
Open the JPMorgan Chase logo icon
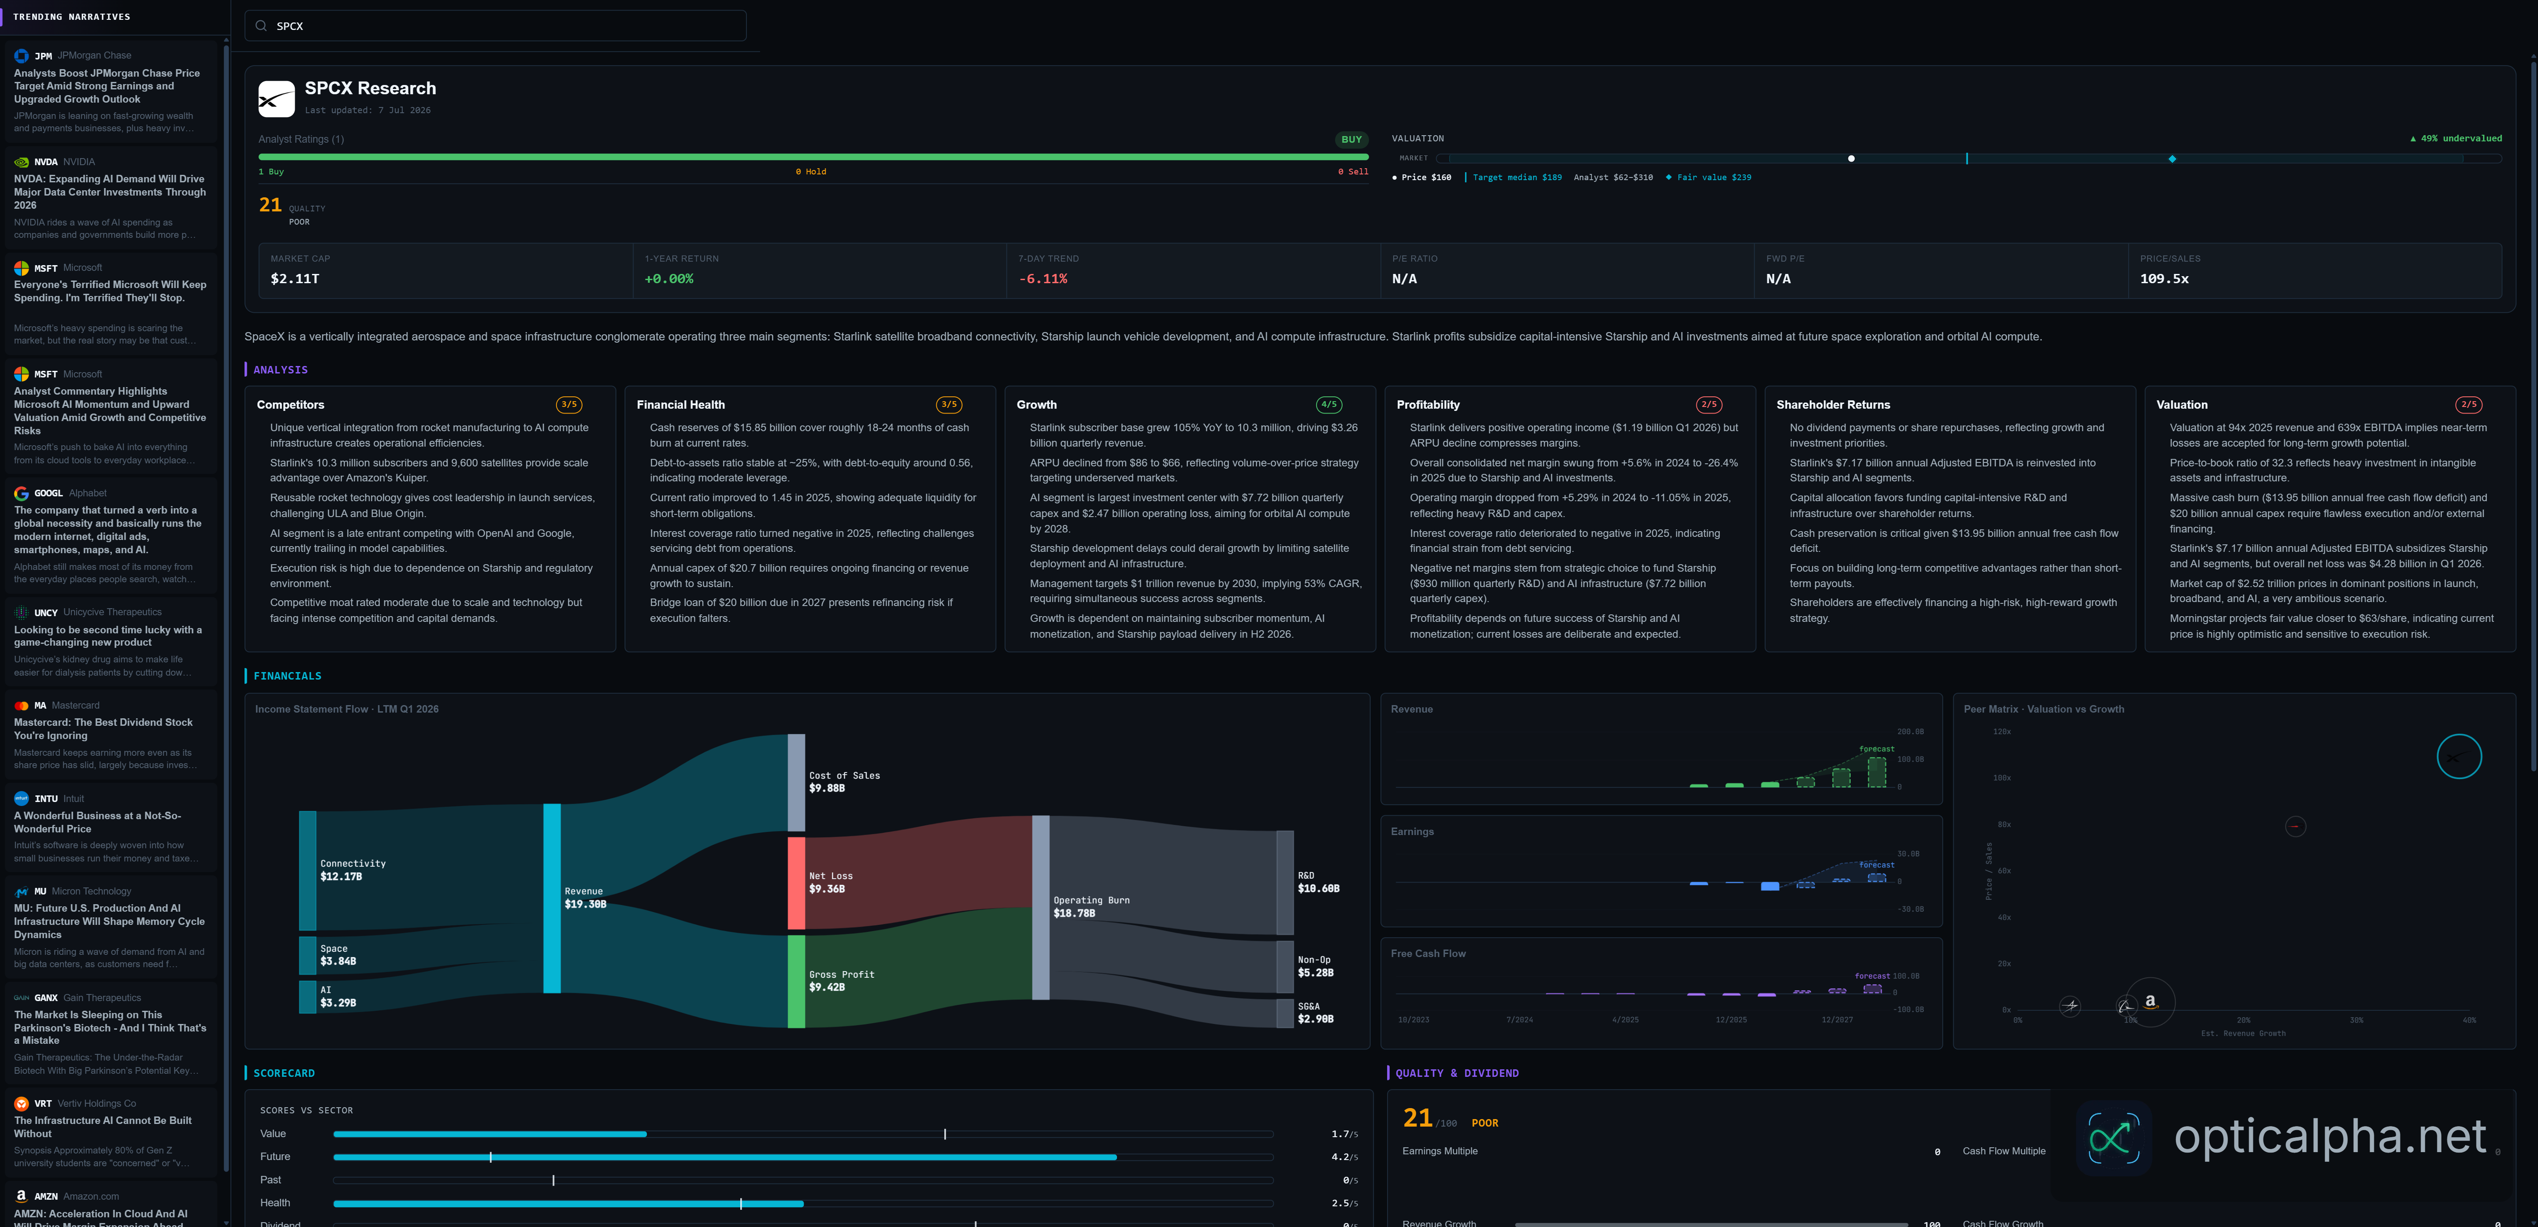[21, 56]
